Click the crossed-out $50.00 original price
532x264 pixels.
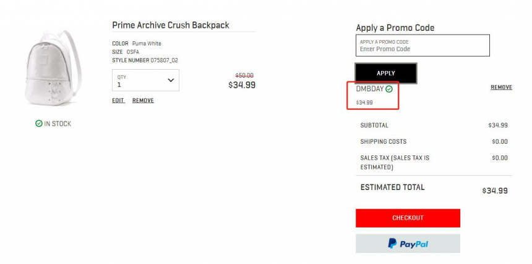(244, 75)
